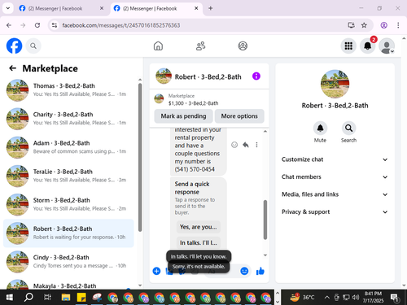The height and width of the screenshot is (305, 407).
Task: React to message with emoji icon
Action: pyautogui.click(x=234, y=145)
